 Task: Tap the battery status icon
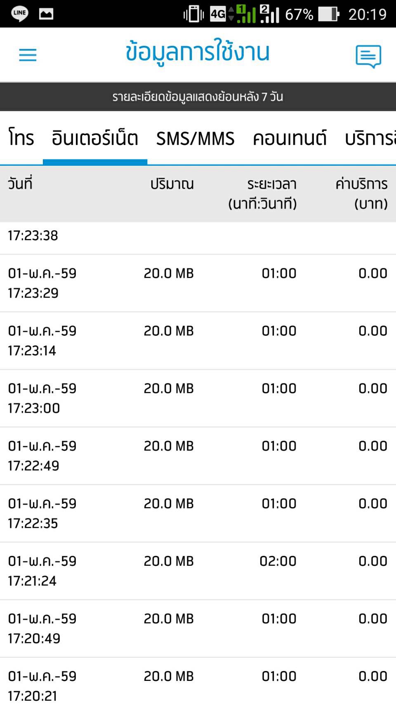pyautogui.click(x=329, y=14)
